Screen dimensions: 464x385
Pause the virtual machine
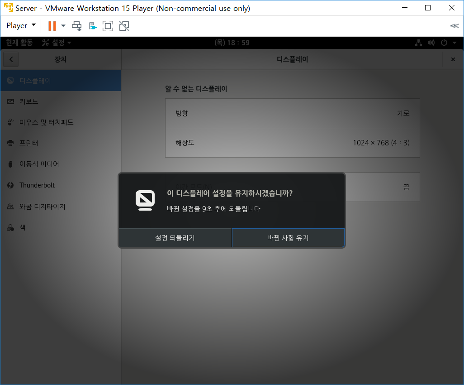coord(52,26)
